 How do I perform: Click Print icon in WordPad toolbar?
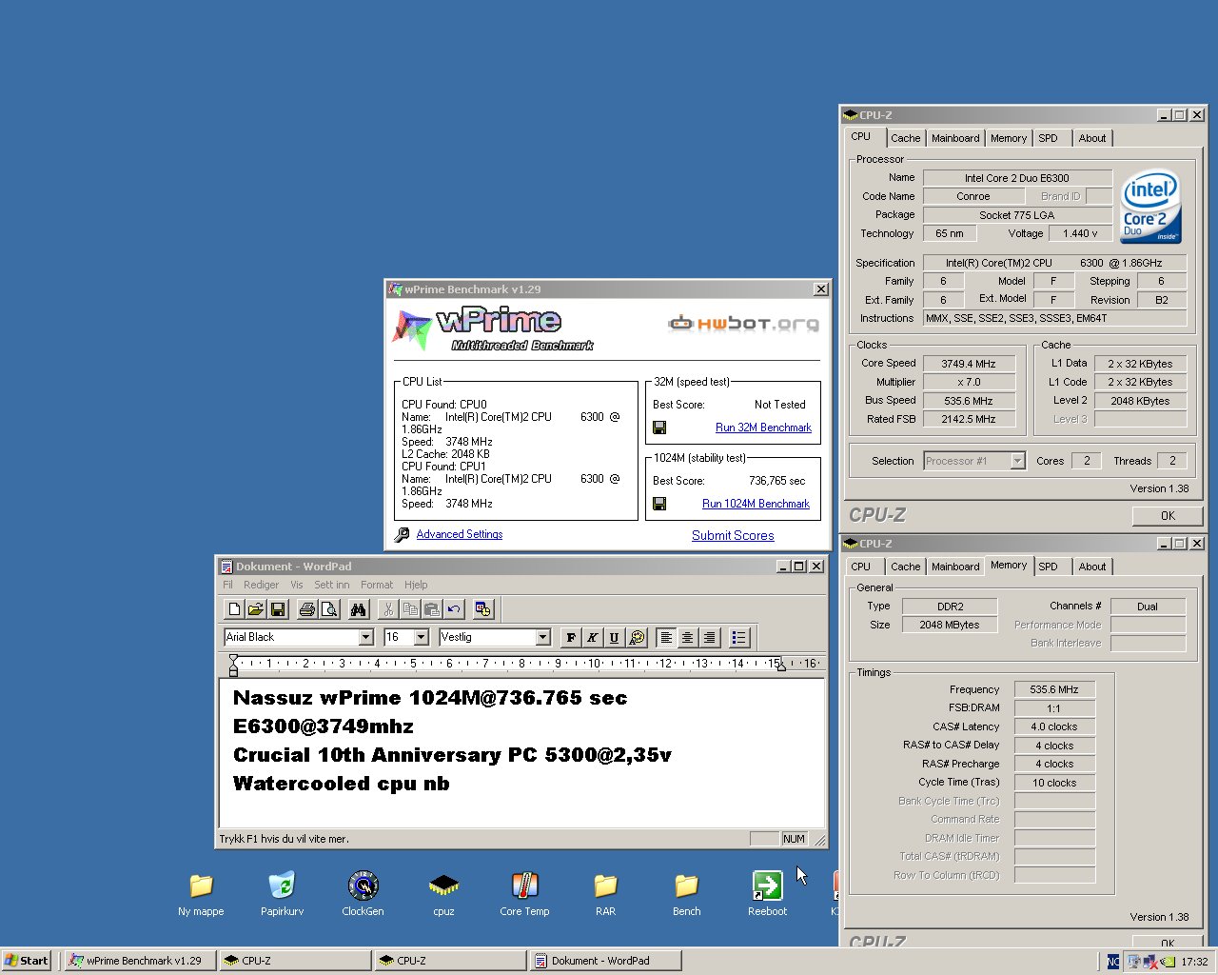pos(307,609)
